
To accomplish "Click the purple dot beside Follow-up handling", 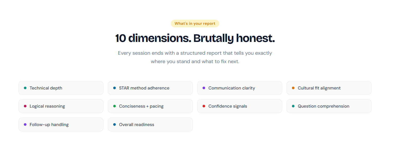I will pos(25,124).
